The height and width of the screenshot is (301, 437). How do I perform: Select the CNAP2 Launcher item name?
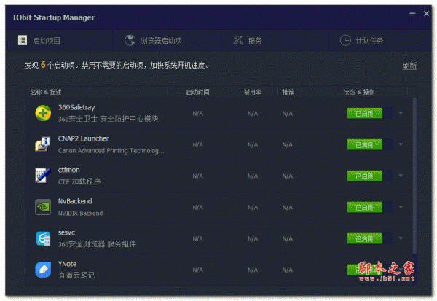[83, 138]
